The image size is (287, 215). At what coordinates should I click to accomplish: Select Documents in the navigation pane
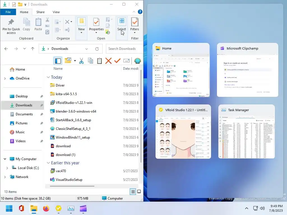point(24,114)
